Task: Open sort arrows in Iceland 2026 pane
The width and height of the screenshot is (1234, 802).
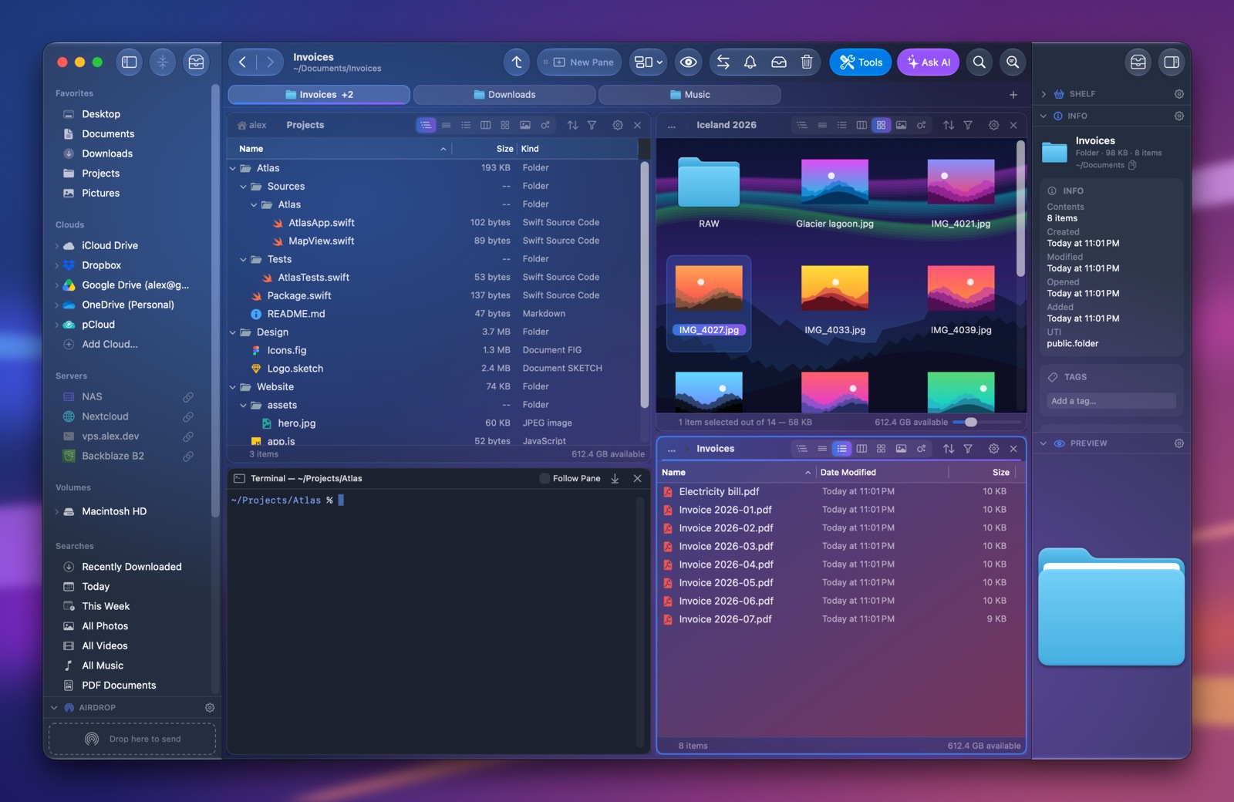Action: (x=949, y=125)
